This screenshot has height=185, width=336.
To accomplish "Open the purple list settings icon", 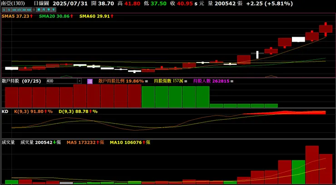I will coord(90,81).
